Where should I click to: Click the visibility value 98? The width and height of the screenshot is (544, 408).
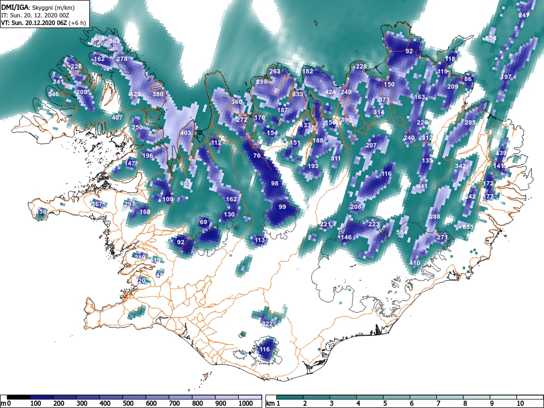[x=275, y=183]
